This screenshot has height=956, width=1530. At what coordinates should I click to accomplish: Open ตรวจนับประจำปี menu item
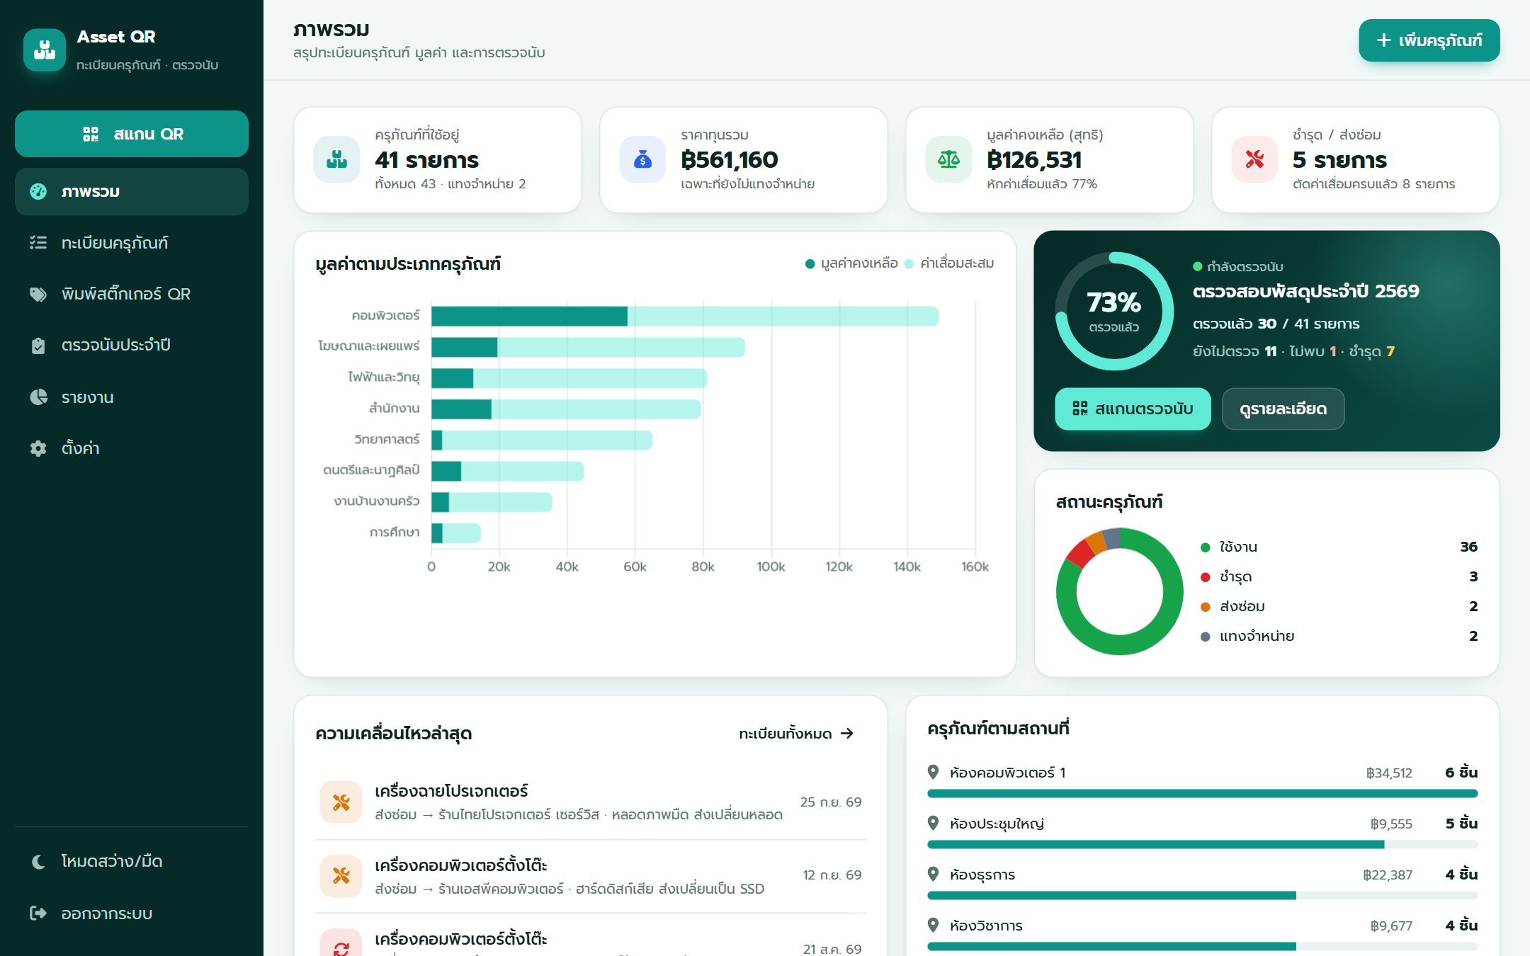132,346
